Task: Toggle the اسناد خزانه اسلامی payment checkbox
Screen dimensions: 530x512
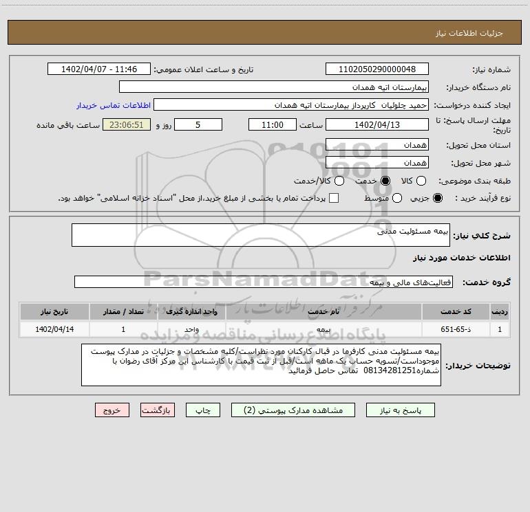Action: pos(334,198)
